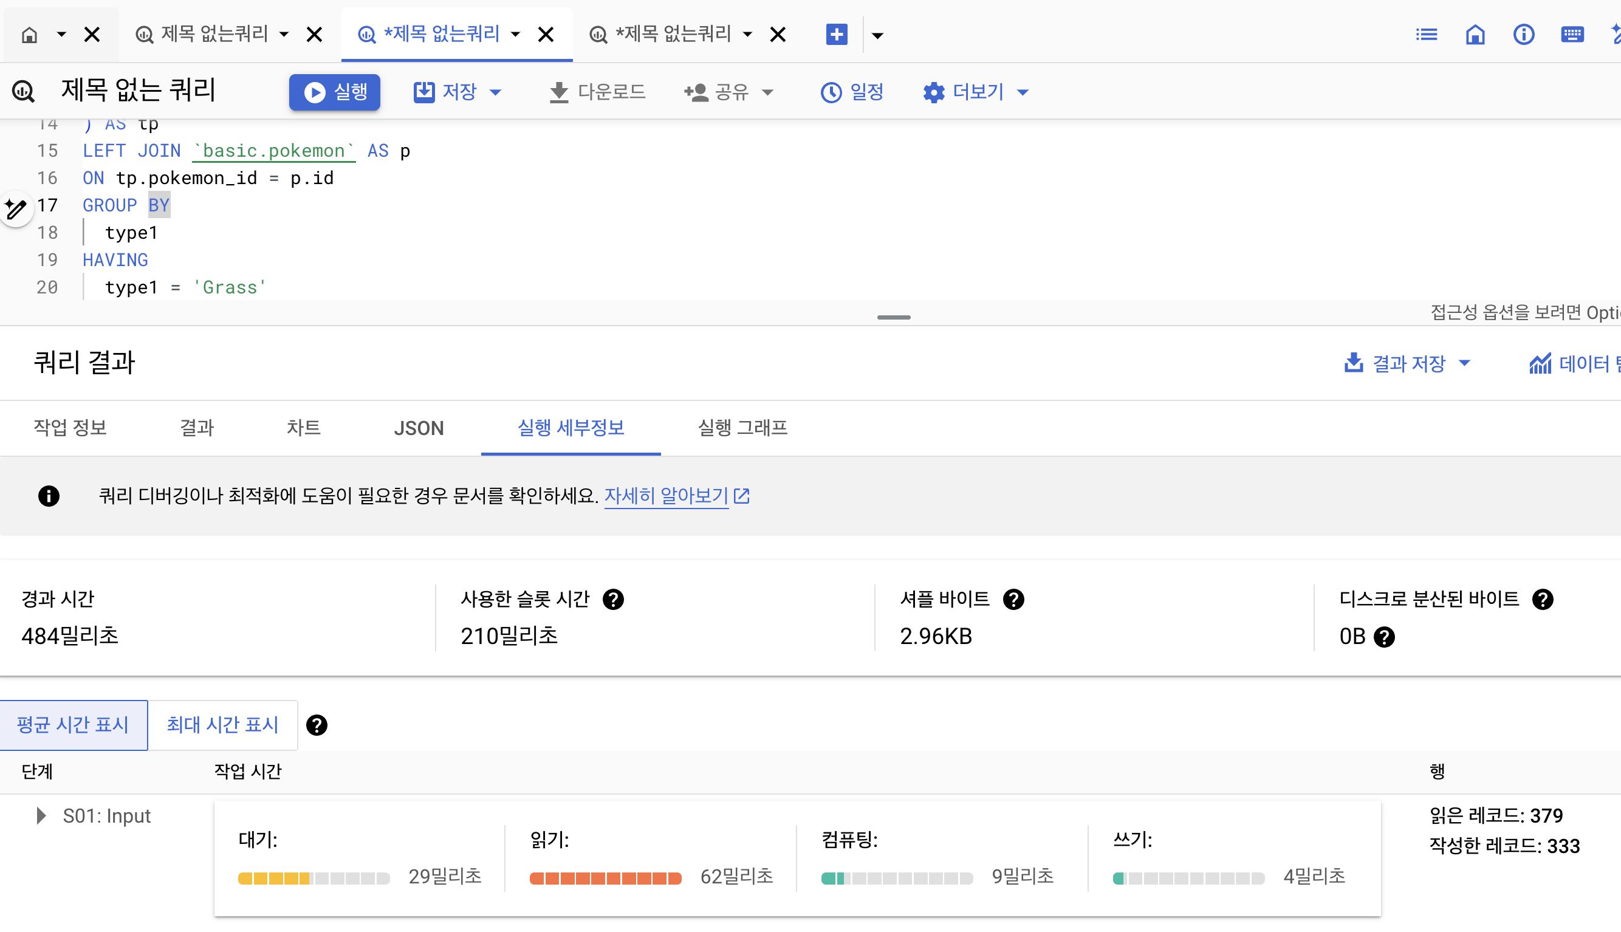Add a new query tab with plus icon

(837, 35)
